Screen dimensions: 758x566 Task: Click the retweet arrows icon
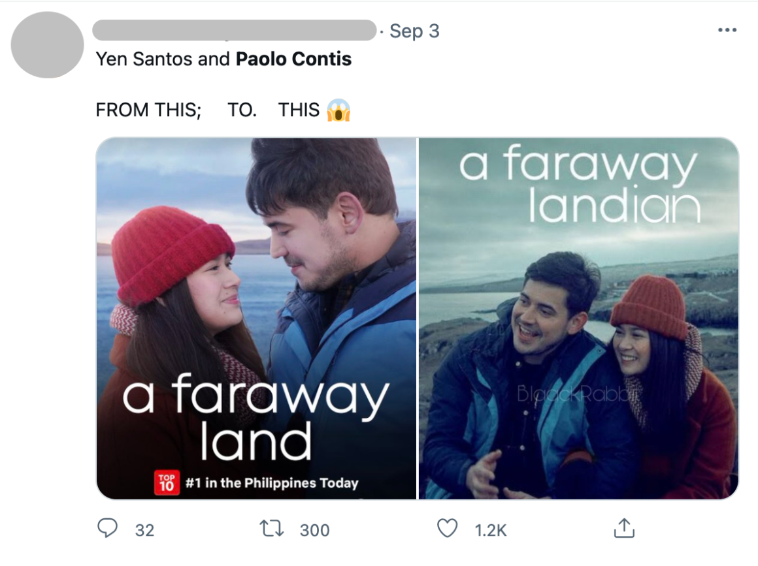(271, 529)
